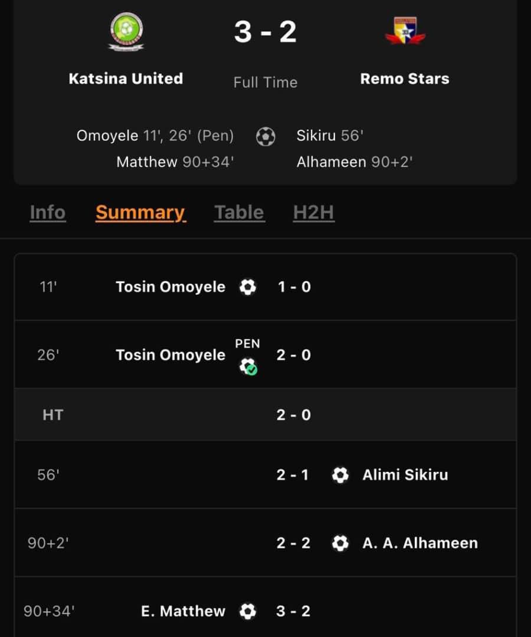Select the goal icon next to A. A. Alhameen

[340, 543]
